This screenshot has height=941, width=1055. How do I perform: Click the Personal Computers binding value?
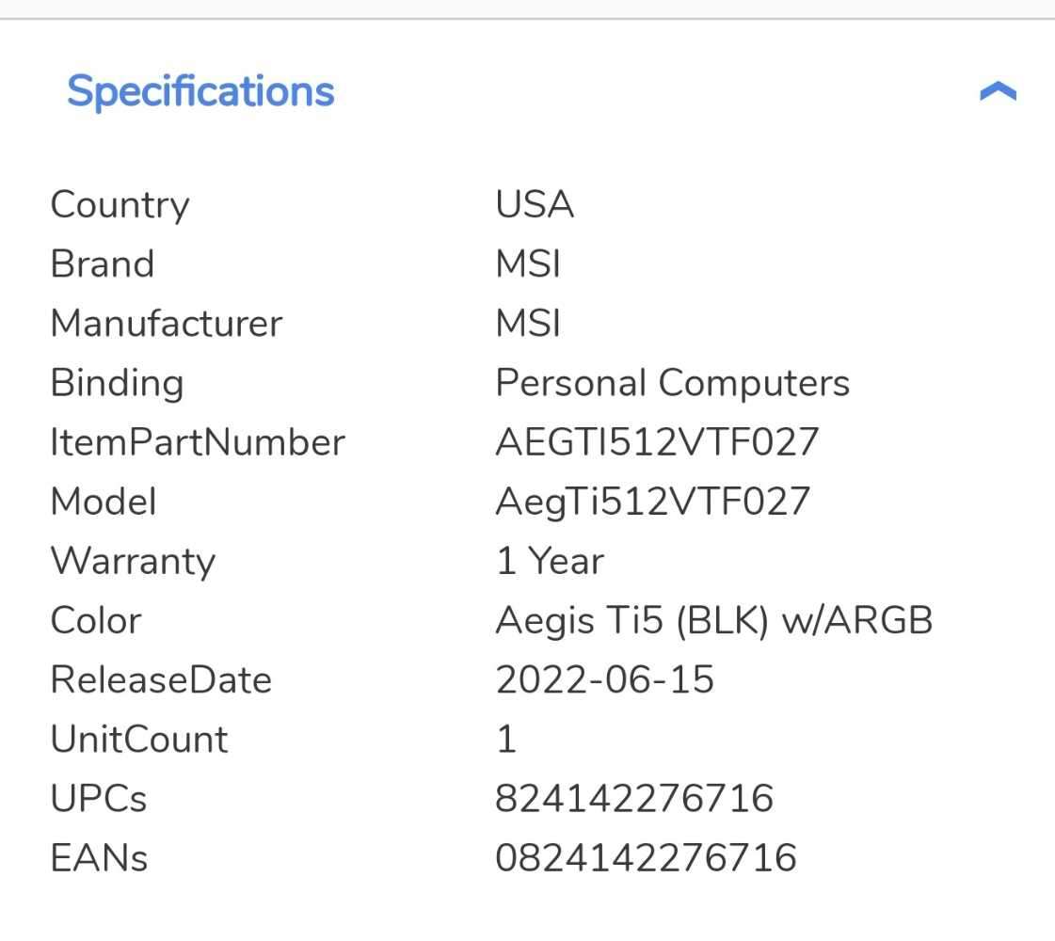tap(672, 383)
